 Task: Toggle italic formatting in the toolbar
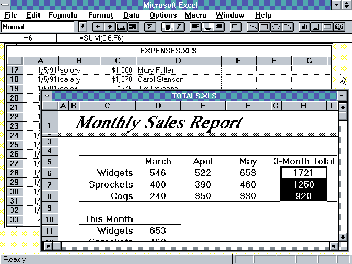179,26
